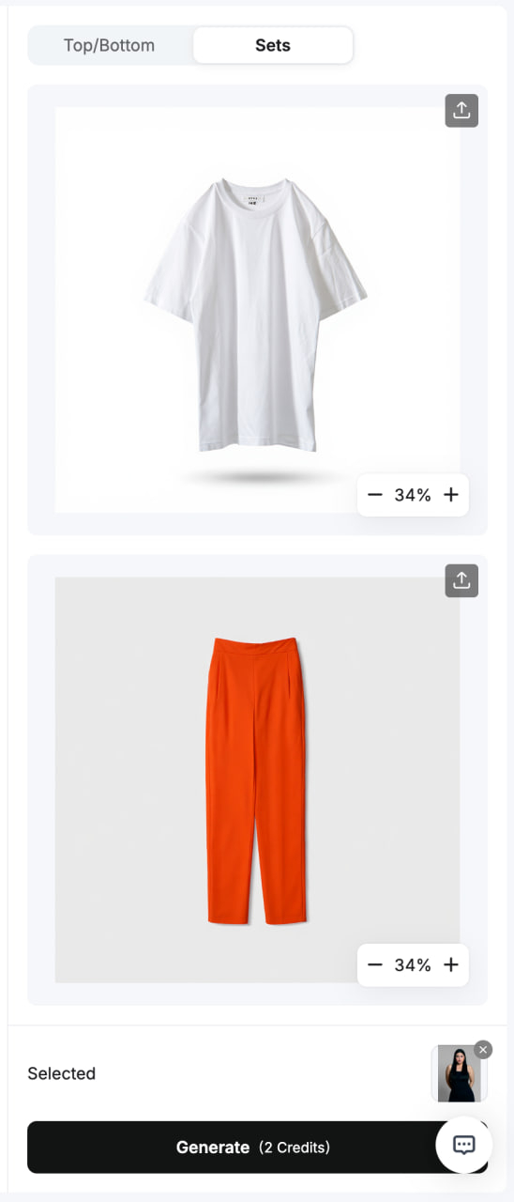Switch to the Top/Bottom tab
Image resolution: width=514 pixels, height=1202 pixels.
click(x=110, y=45)
